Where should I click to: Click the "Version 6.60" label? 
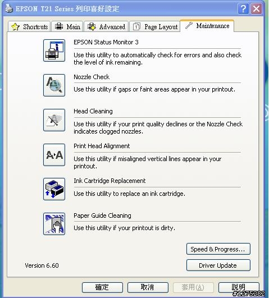point(42,265)
